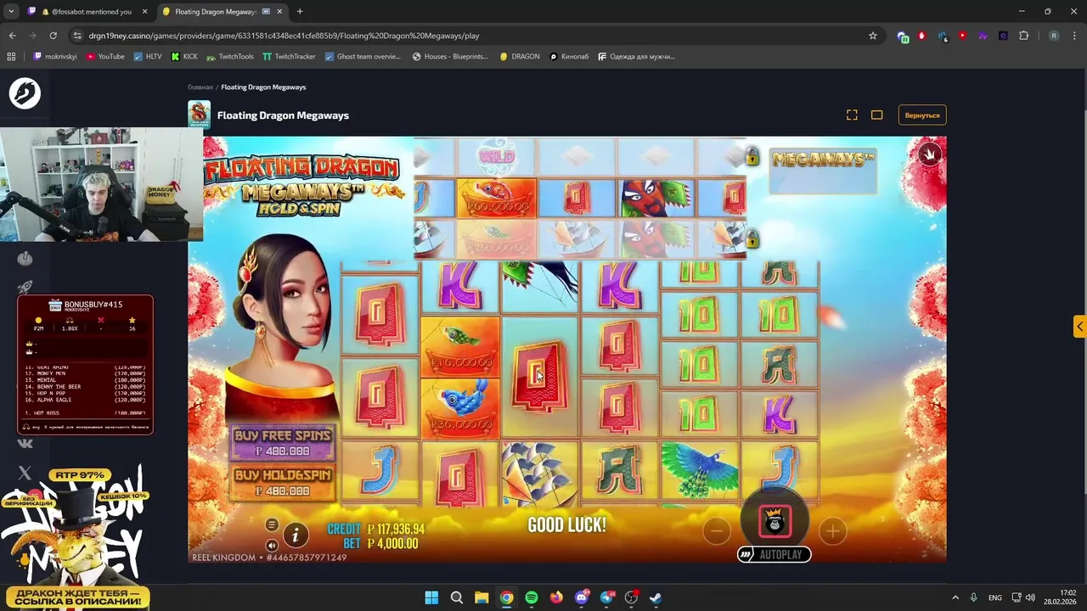1087x611 pixels.
Task: Open the Одежда для мужчин bookmark
Action: (636, 57)
